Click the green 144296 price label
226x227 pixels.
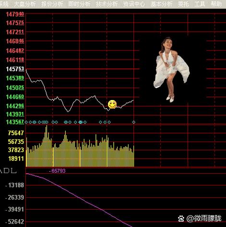[15, 106]
